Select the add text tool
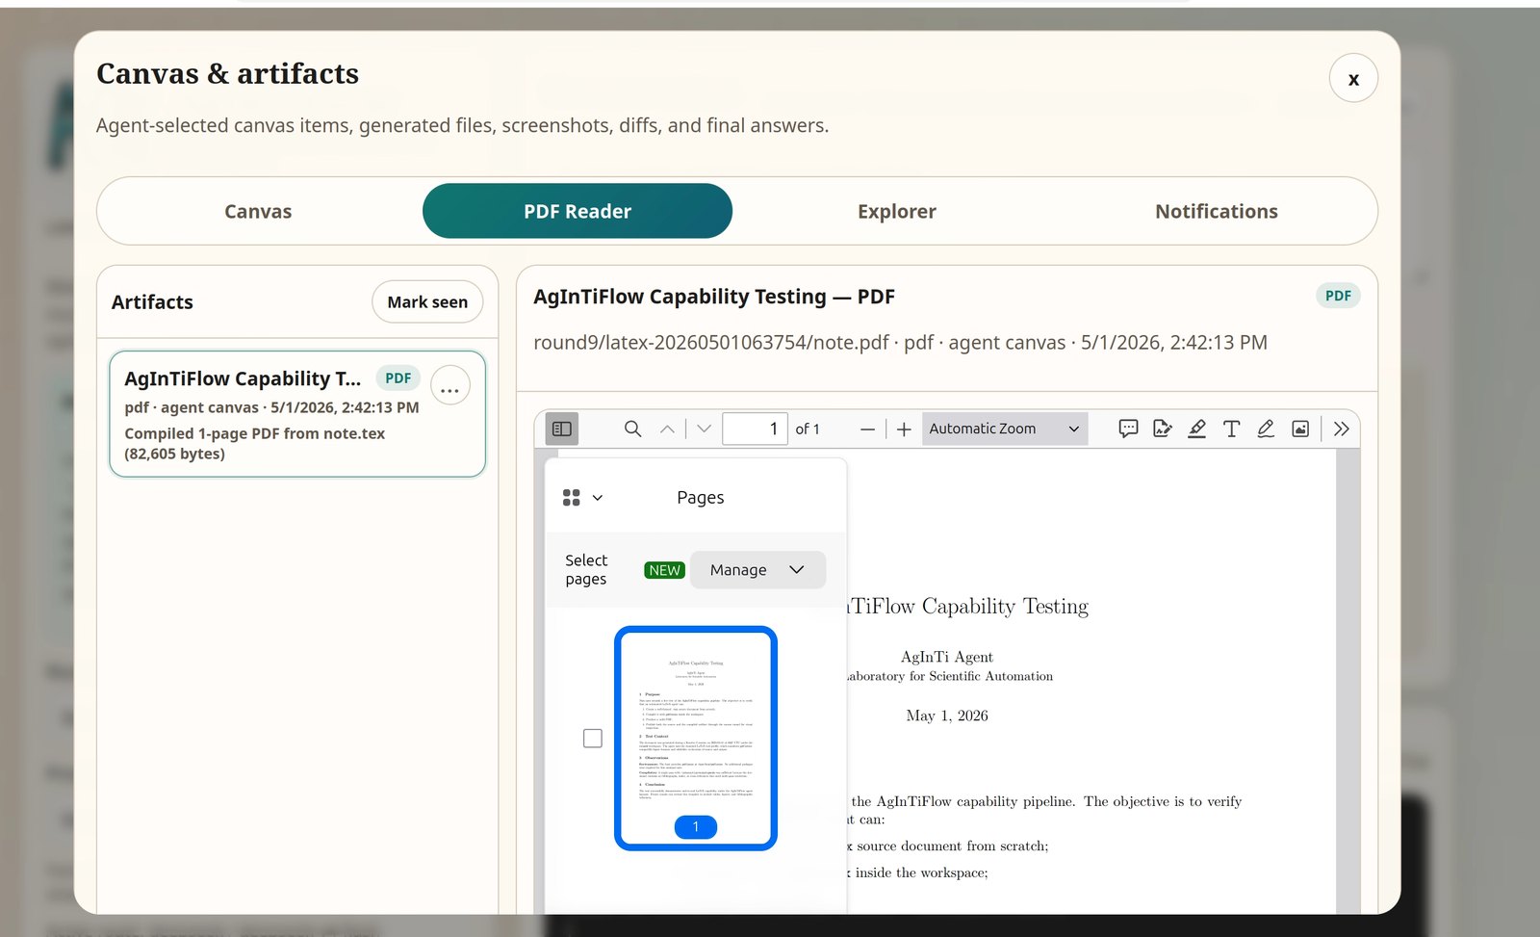The height and width of the screenshot is (937, 1540). point(1231,429)
